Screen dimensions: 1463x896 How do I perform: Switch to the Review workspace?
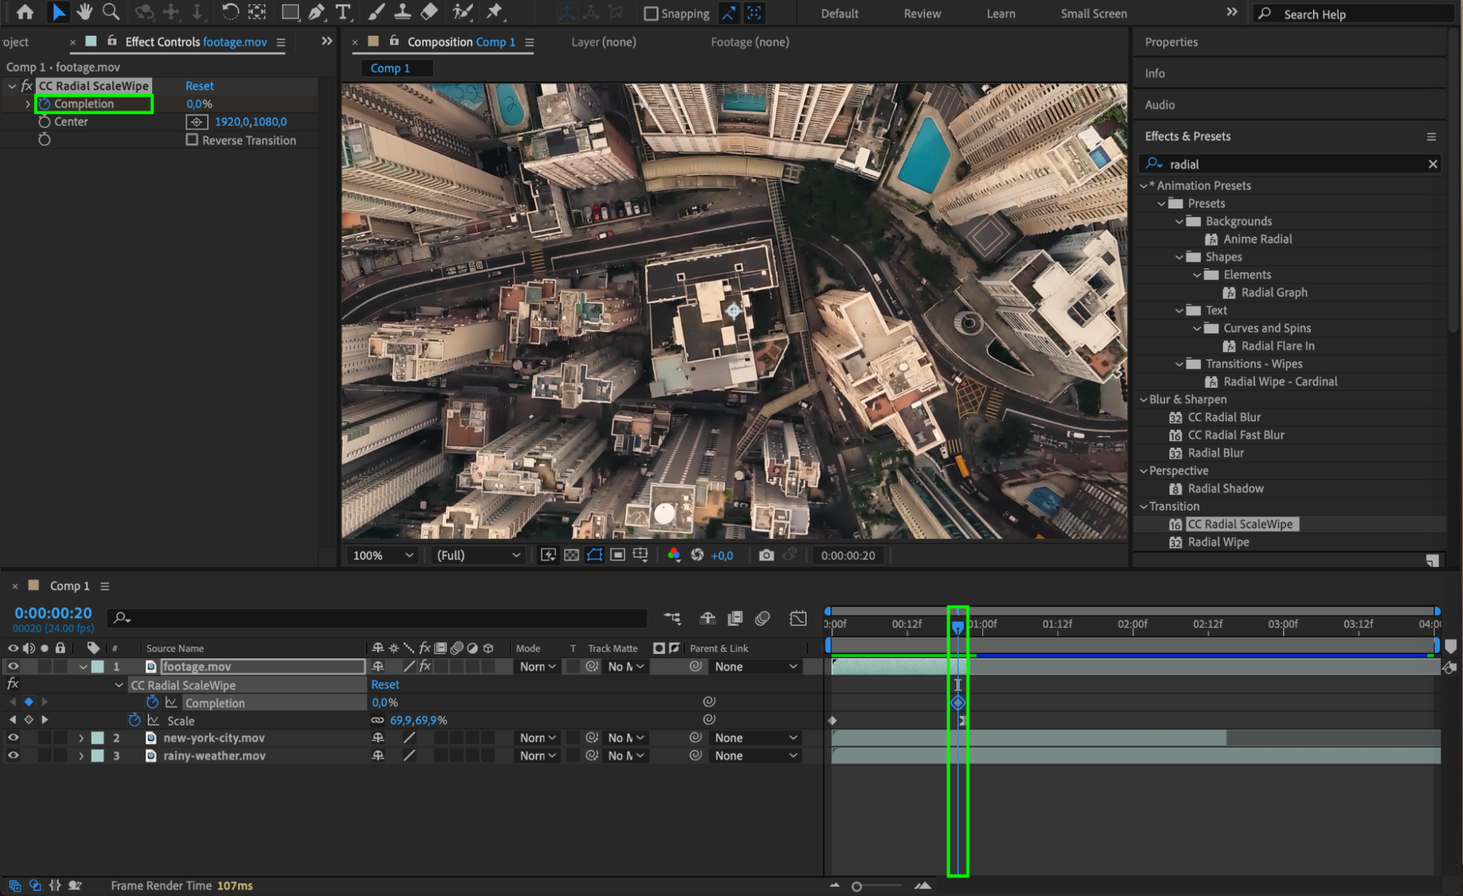(x=921, y=14)
